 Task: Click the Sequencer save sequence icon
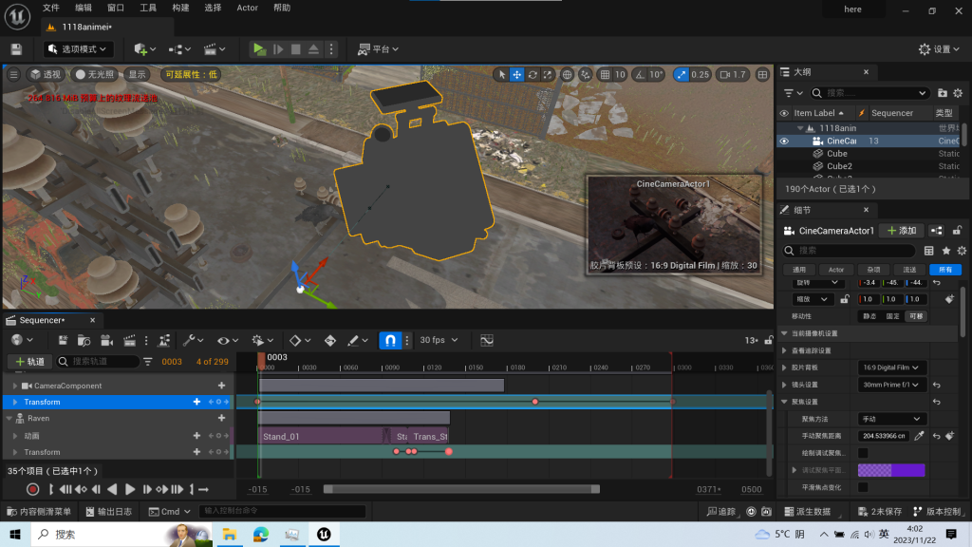point(63,340)
